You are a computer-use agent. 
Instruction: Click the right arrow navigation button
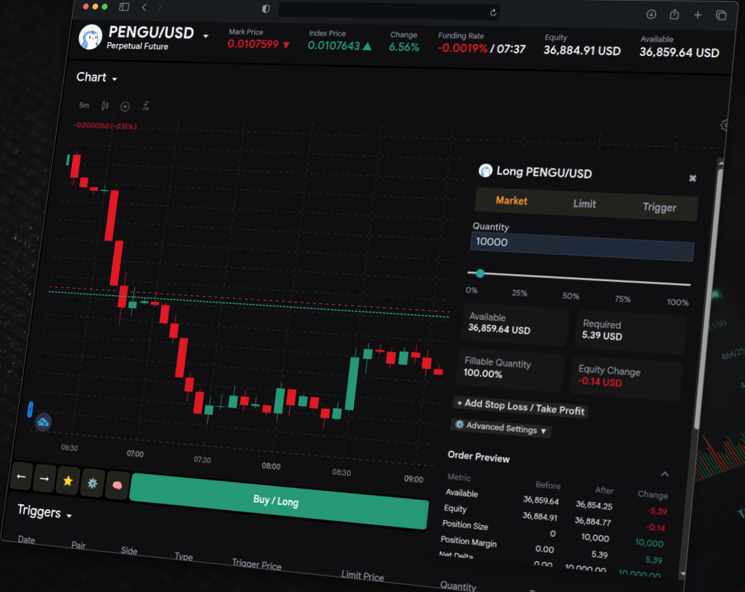pyautogui.click(x=44, y=479)
